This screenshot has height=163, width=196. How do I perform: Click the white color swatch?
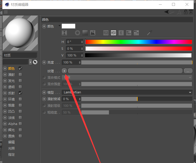pyautogui.click(x=68, y=26)
